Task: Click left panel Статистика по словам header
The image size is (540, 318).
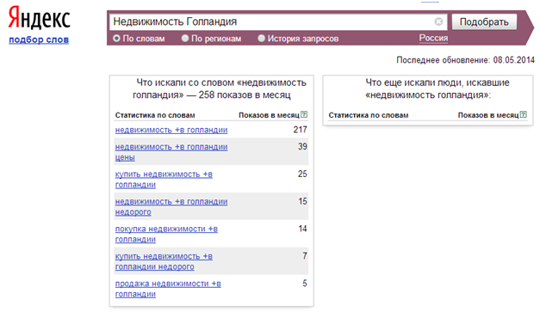Action: [155, 115]
